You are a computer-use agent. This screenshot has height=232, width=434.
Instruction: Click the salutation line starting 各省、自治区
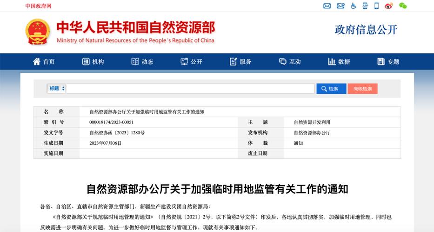click(125, 206)
